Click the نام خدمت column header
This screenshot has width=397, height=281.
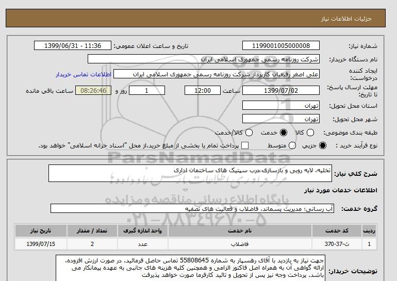(x=240, y=230)
